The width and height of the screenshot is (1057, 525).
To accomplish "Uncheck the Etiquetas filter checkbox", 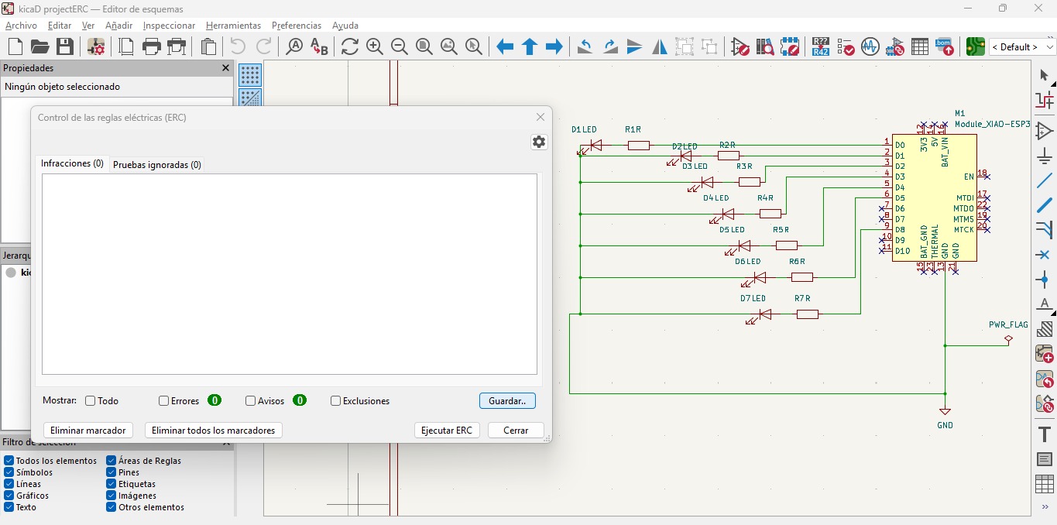I will (x=112, y=484).
